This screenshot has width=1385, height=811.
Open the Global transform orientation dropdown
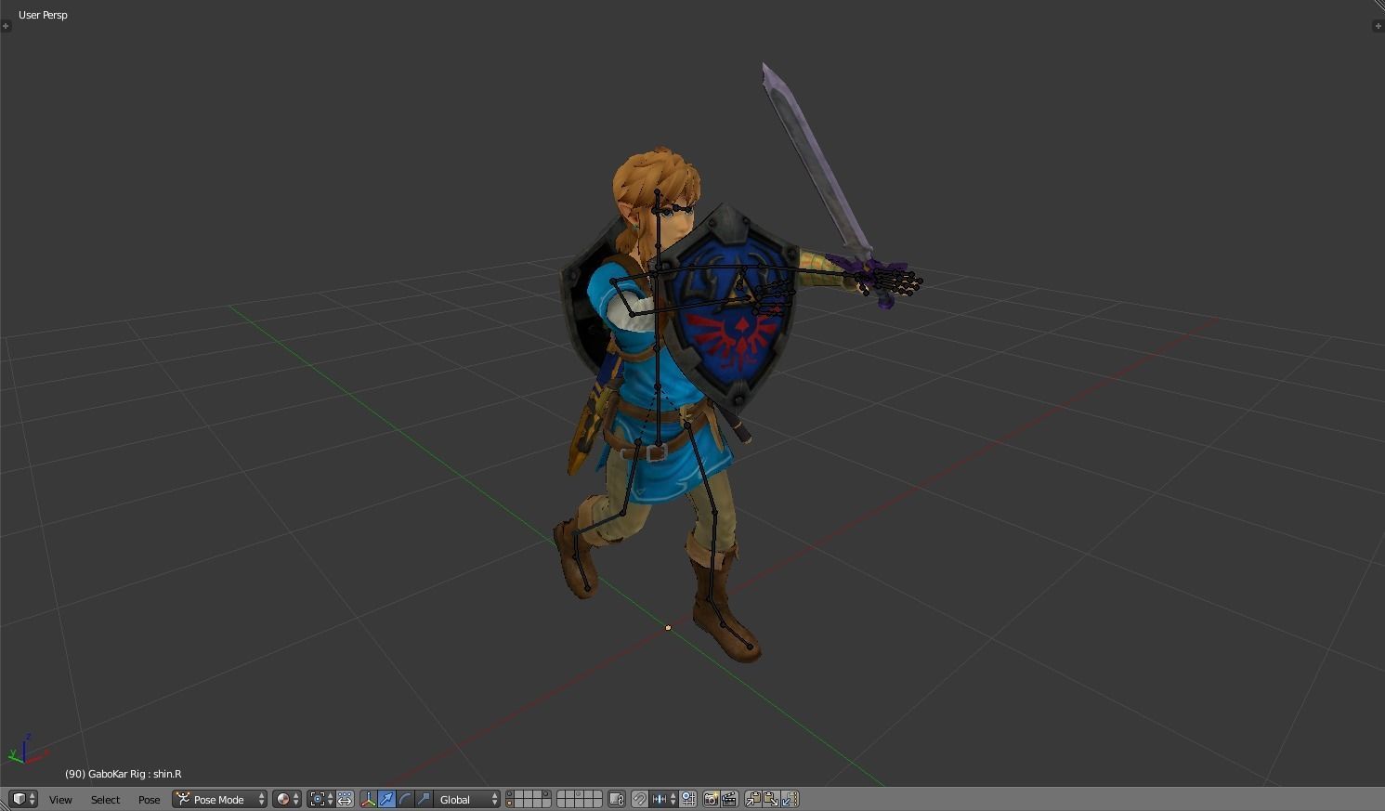(x=467, y=799)
